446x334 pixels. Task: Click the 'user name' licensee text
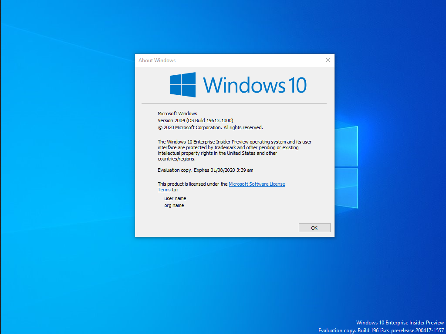pos(175,198)
